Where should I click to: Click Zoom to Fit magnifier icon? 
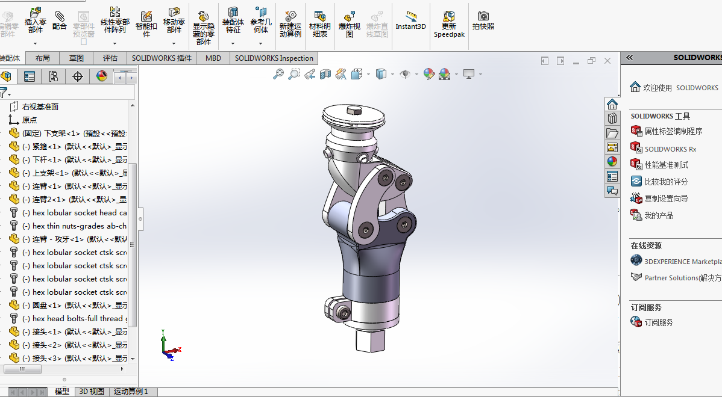(x=278, y=74)
